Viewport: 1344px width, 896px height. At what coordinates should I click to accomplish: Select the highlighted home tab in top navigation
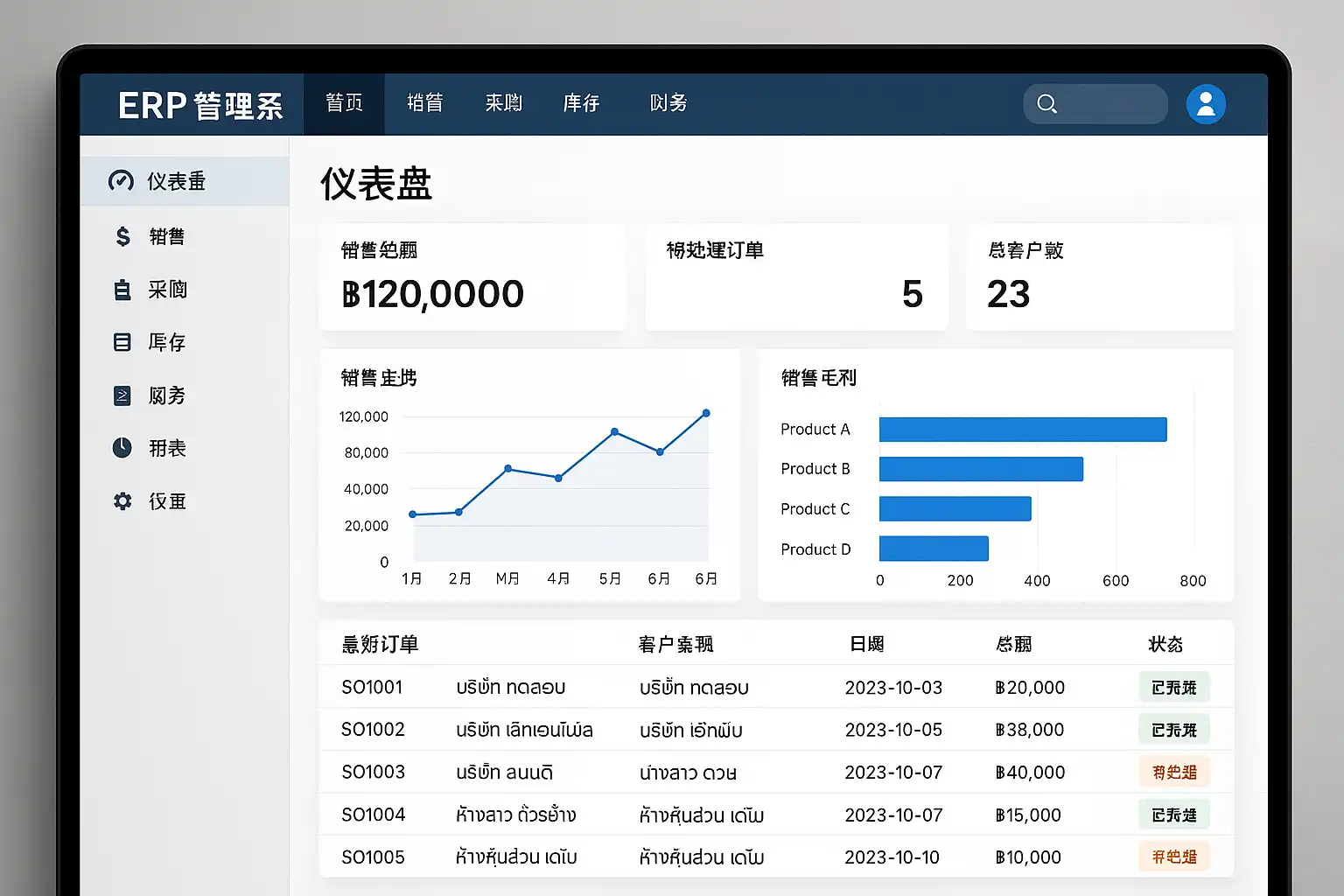tap(344, 103)
